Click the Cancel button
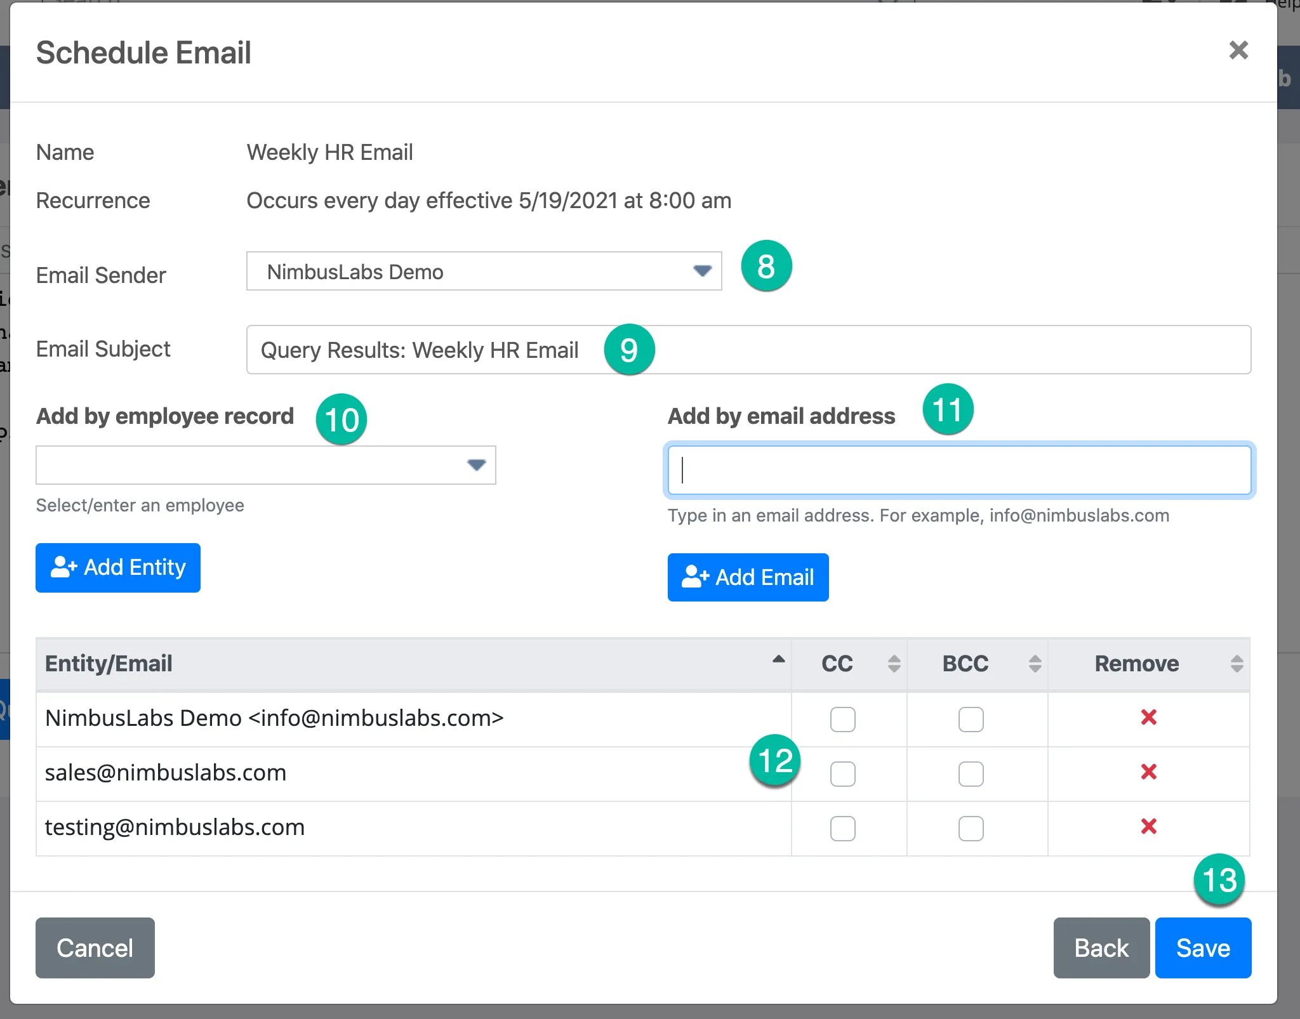Image resolution: width=1300 pixels, height=1019 pixels. (95, 948)
